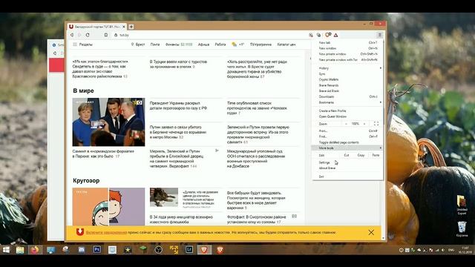Open the TV-программа link
Screen dimensions: 475x267
click(261, 44)
